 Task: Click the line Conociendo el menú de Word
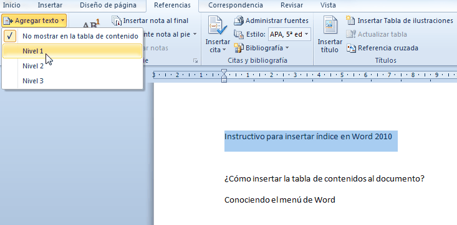pos(280,200)
